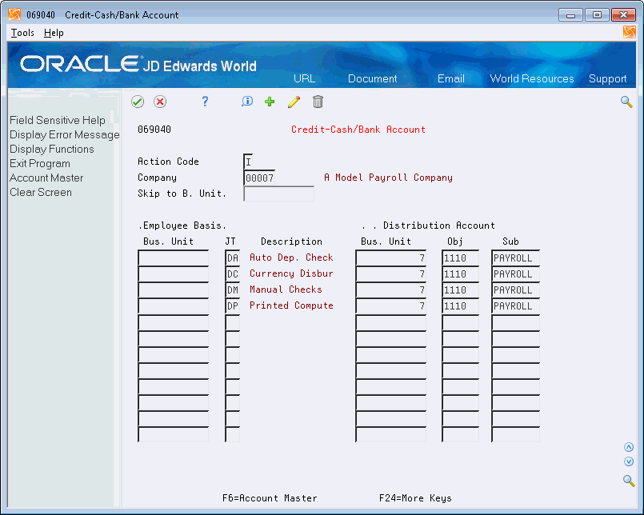The width and height of the screenshot is (644, 515).
Task: Maximize the 069040 window
Action: (597, 14)
